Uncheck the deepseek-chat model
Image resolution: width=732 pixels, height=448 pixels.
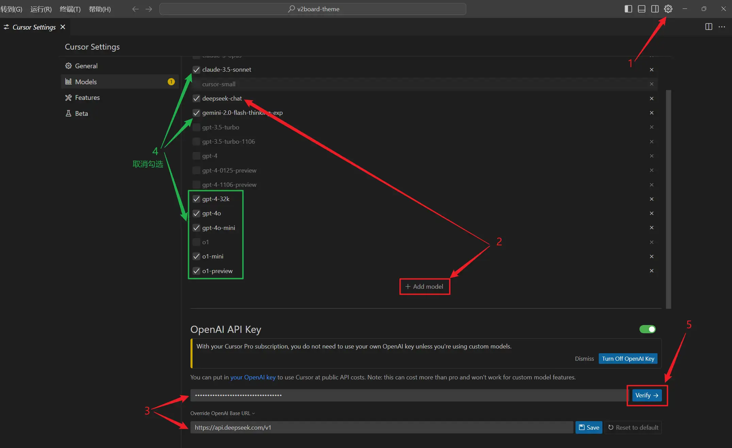[x=196, y=98]
